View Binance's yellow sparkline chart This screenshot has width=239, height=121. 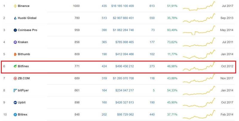point(199,6)
